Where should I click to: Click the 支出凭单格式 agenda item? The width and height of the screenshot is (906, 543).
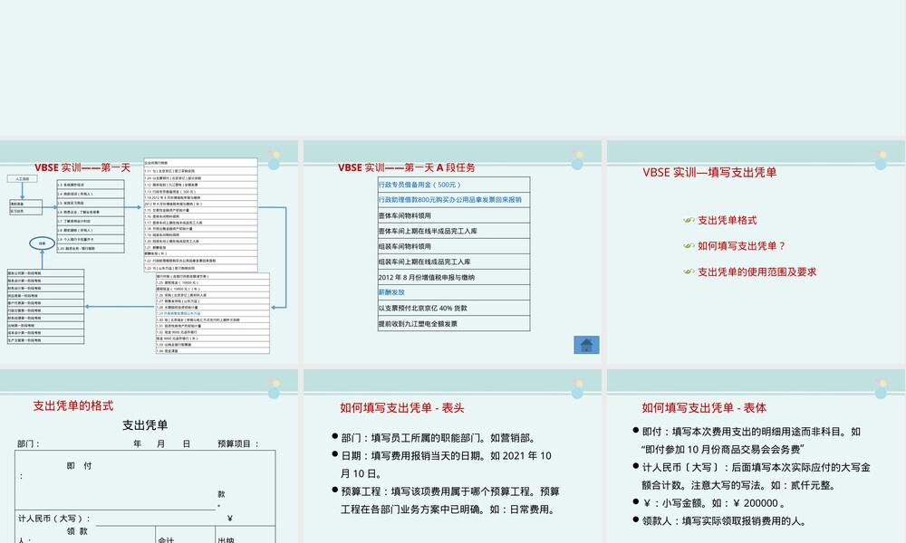727,220
